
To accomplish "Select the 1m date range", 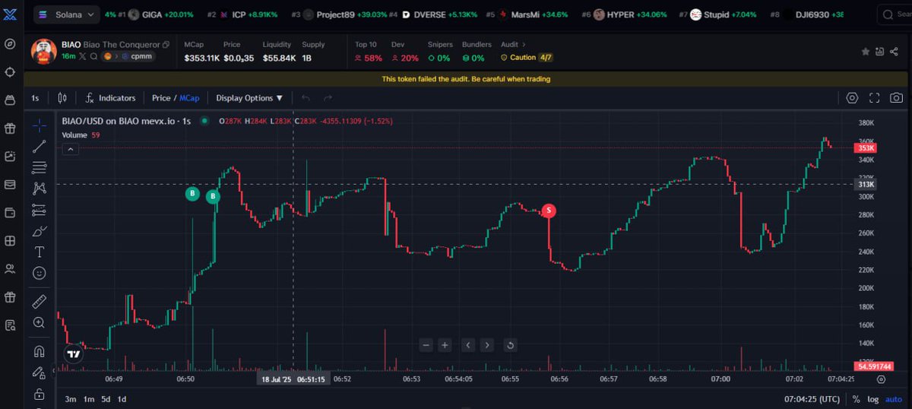I will (88, 399).
